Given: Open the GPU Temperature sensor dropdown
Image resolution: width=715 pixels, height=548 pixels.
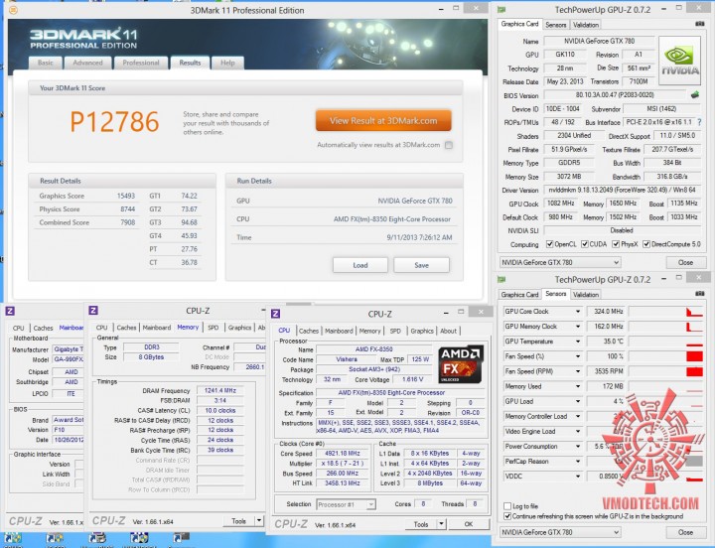Looking at the screenshot, I should coord(578,342).
